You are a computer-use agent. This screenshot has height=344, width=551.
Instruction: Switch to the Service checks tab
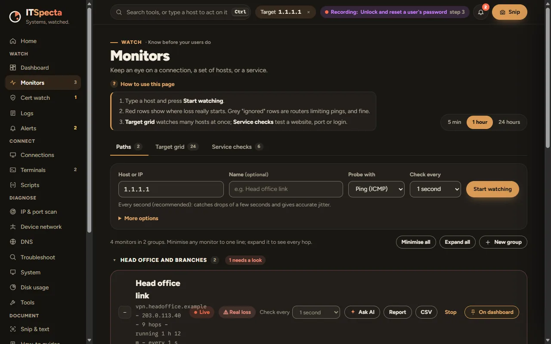click(237, 147)
